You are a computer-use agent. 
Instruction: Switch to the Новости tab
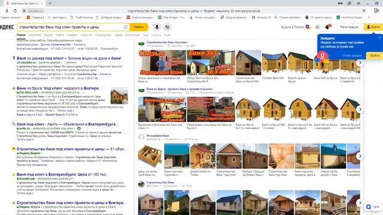point(86,35)
